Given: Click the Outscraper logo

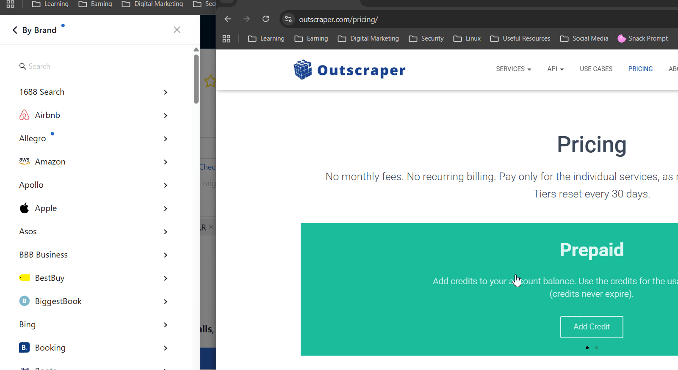Looking at the screenshot, I should click(x=349, y=70).
